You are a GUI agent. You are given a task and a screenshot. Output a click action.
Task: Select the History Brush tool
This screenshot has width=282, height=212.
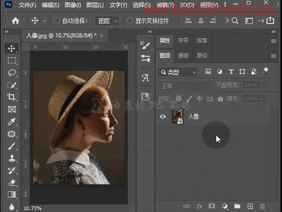[x=12, y=171]
